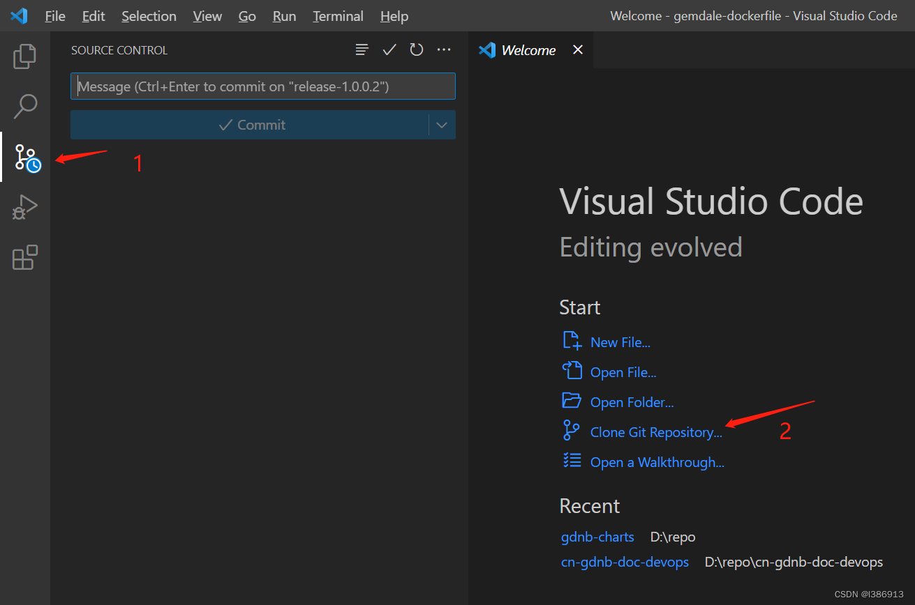Click the Commit button
Viewport: 915px width, 605px height.
[x=251, y=125]
